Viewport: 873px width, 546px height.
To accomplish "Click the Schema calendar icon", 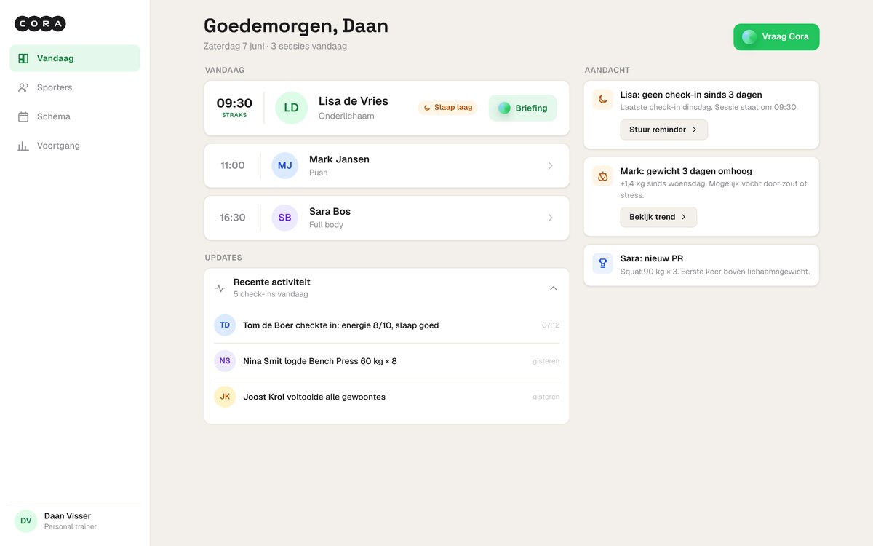I will 23,116.
